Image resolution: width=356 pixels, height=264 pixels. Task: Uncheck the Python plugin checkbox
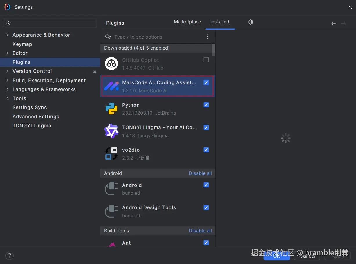tap(206, 105)
